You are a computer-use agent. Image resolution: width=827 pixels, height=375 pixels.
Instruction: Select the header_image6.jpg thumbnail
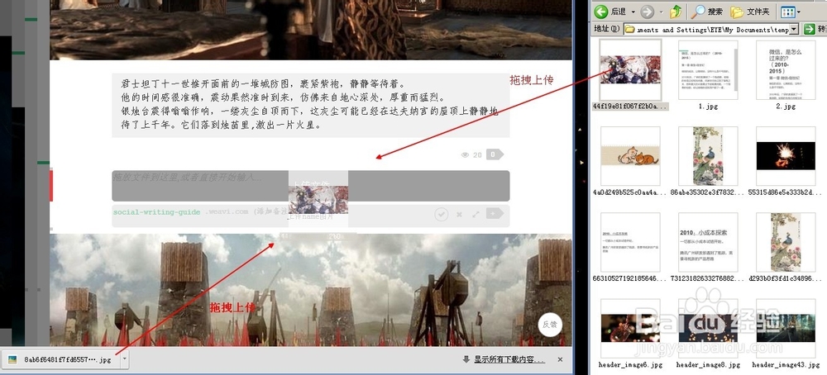tap(631, 329)
